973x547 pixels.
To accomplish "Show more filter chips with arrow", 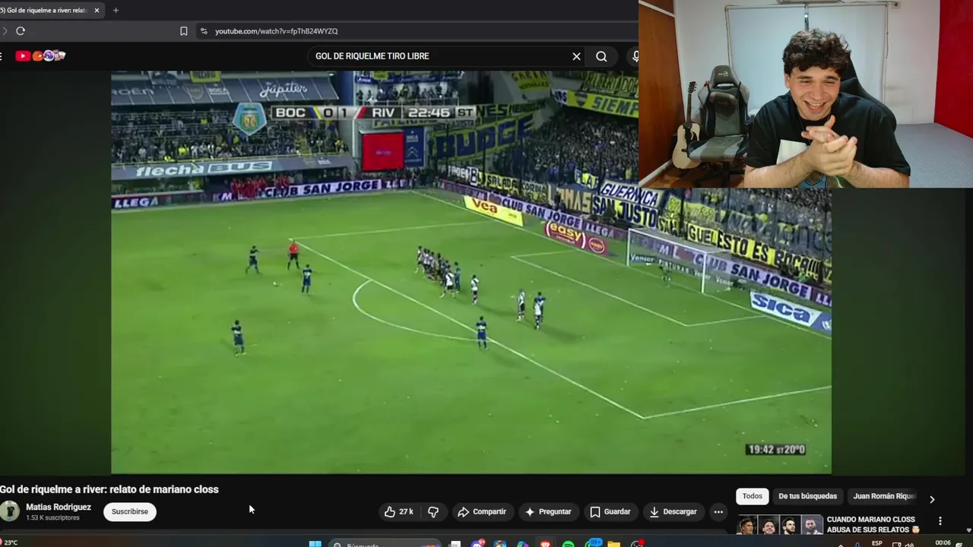I will pos(932,499).
